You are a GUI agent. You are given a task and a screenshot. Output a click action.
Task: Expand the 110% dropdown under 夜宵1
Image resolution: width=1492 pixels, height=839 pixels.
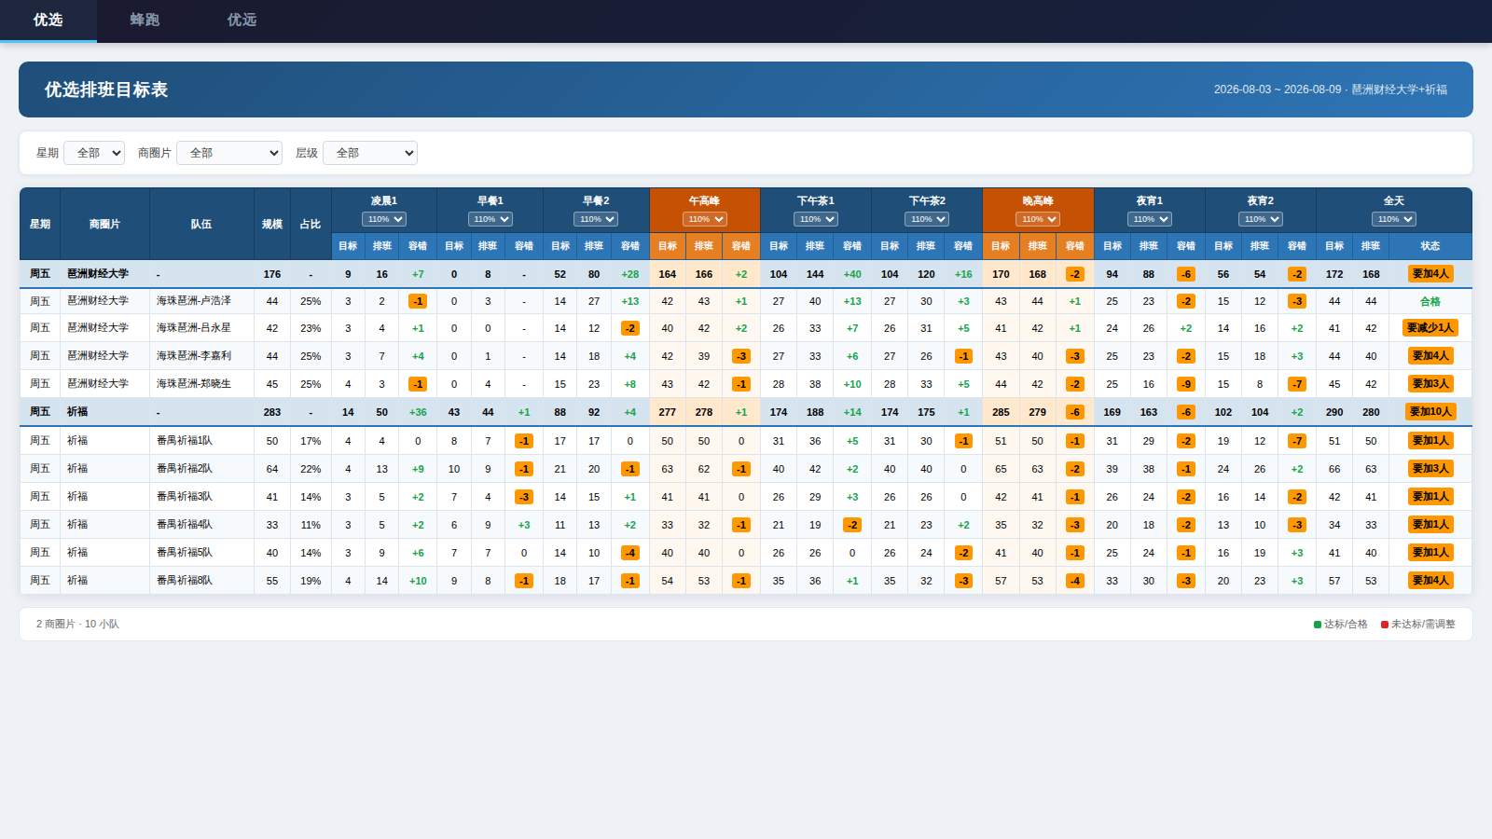pos(1150,219)
